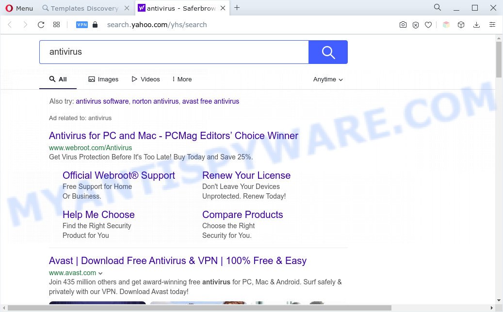Toggle the VPN badge
Screen dimensions: 503x312
(x=82, y=25)
